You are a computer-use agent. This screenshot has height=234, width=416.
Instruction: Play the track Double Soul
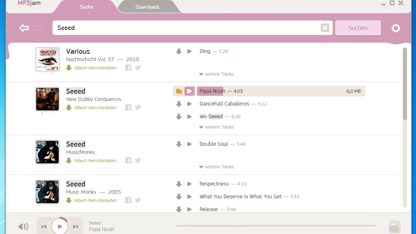pos(189,144)
